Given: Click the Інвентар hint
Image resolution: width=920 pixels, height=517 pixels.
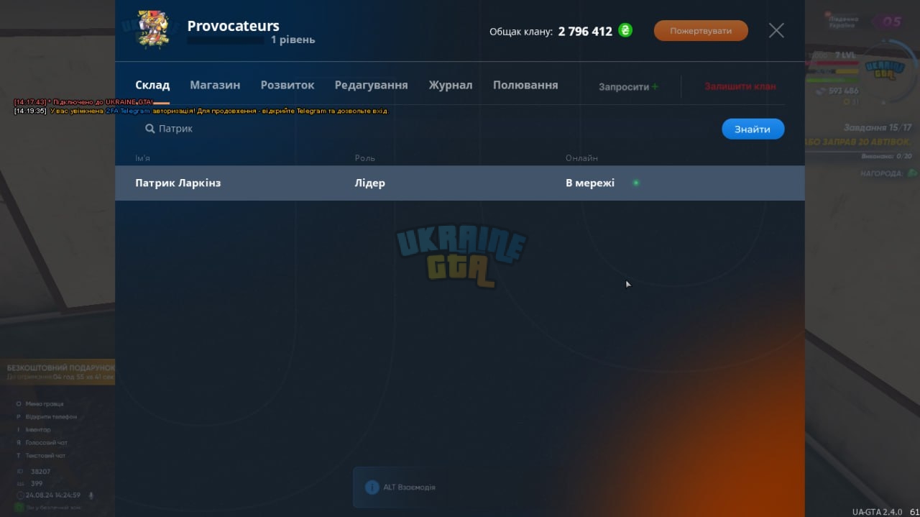Looking at the screenshot, I should (x=38, y=430).
